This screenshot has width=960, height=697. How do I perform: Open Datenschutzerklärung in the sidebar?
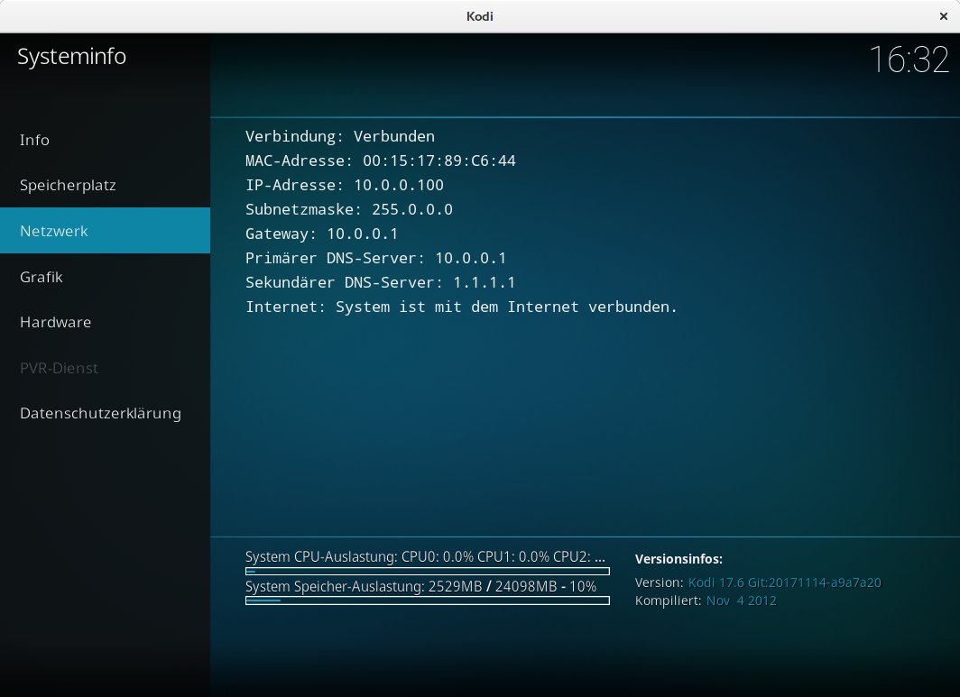coord(105,413)
